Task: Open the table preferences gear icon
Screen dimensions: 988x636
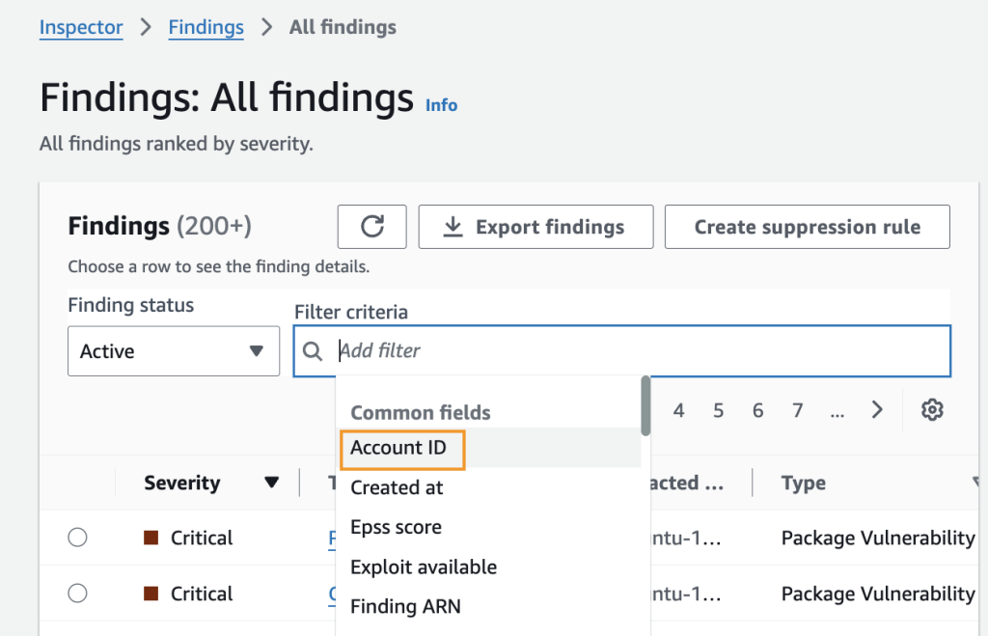Action: [x=931, y=410]
